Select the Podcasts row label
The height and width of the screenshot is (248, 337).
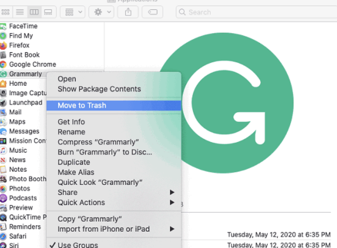pos(23,198)
